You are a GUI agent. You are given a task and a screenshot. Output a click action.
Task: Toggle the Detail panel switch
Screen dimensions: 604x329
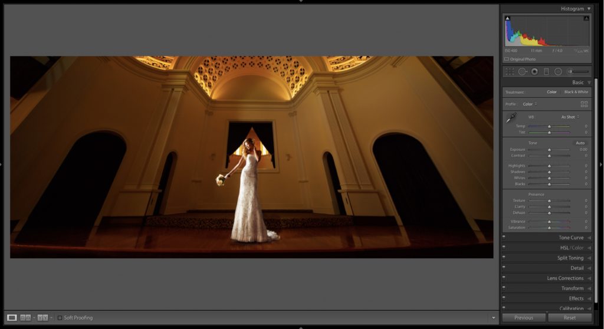pyautogui.click(x=504, y=267)
